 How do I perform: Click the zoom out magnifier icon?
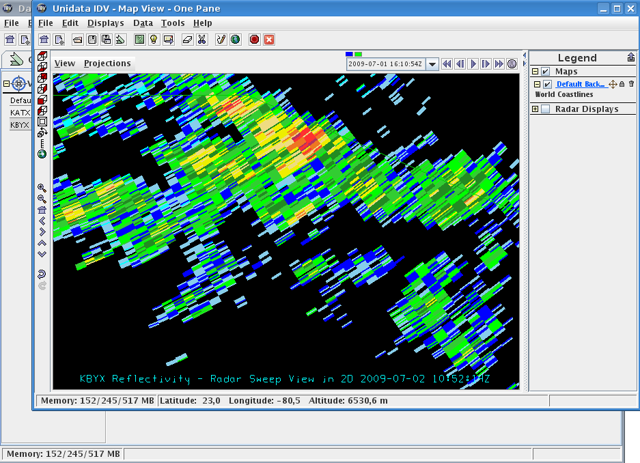(x=42, y=199)
